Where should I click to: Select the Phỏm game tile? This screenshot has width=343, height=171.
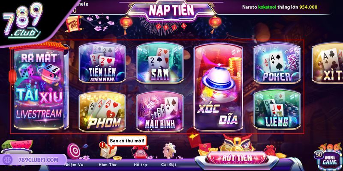pos(102,111)
